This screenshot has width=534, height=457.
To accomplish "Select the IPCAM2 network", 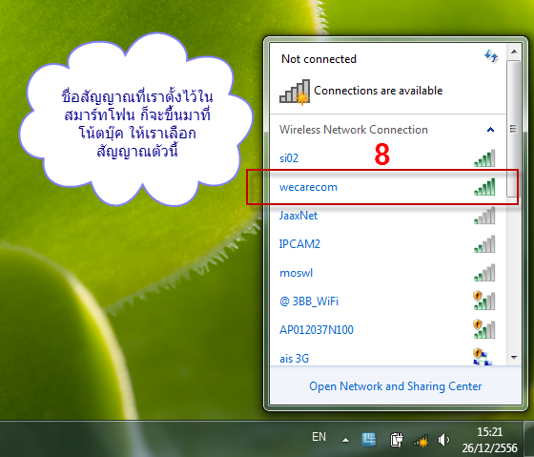I will click(387, 244).
